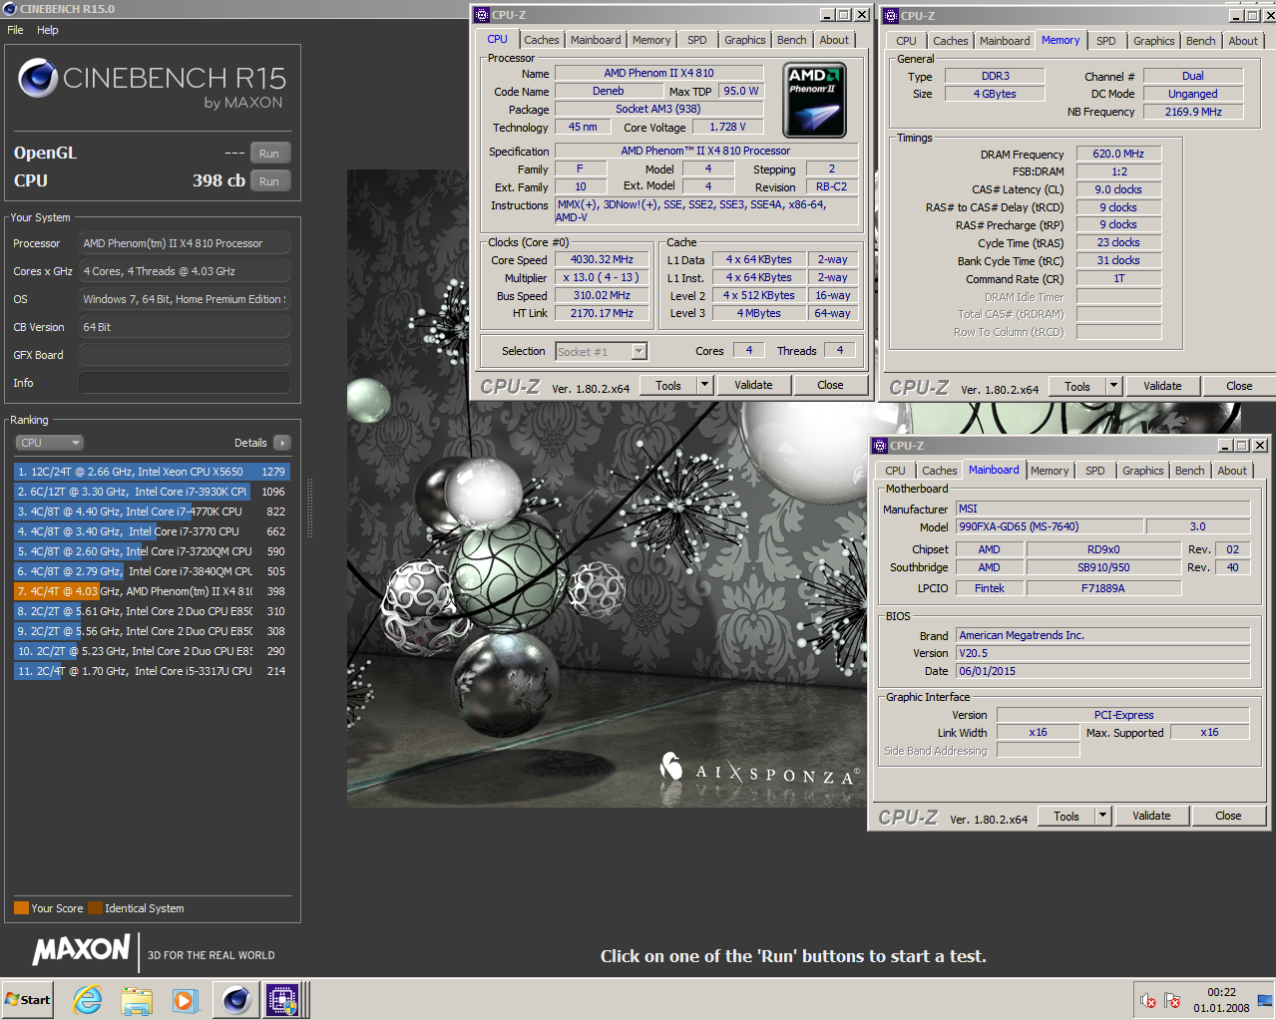This screenshot has height=1020, width=1276.
Task: Open the File menu in Cinebench
Action: [x=15, y=30]
